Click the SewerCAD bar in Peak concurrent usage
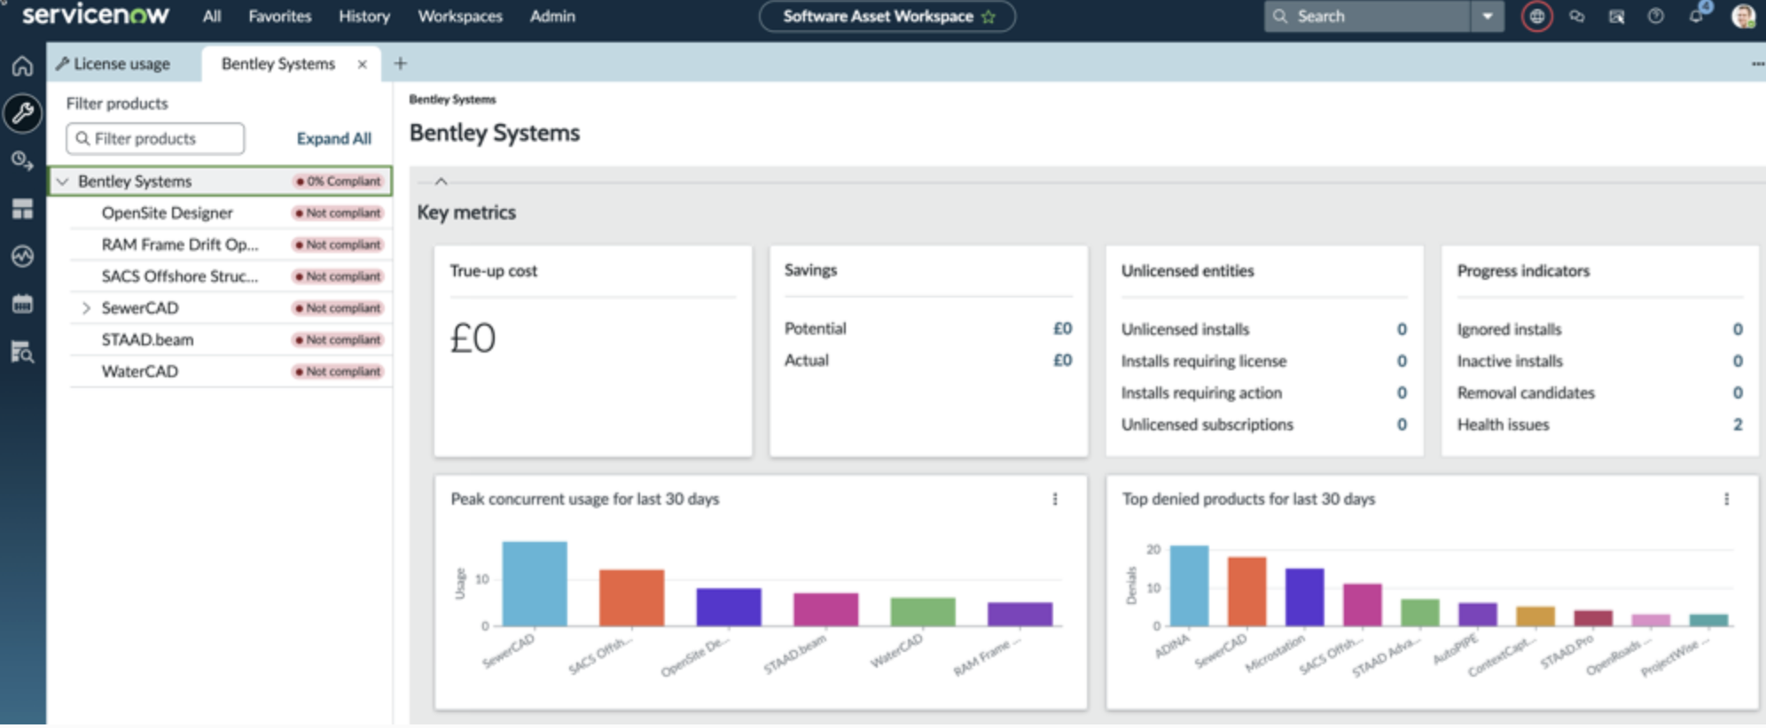The height and width of the screenshot is (728, 1766). 535,584
